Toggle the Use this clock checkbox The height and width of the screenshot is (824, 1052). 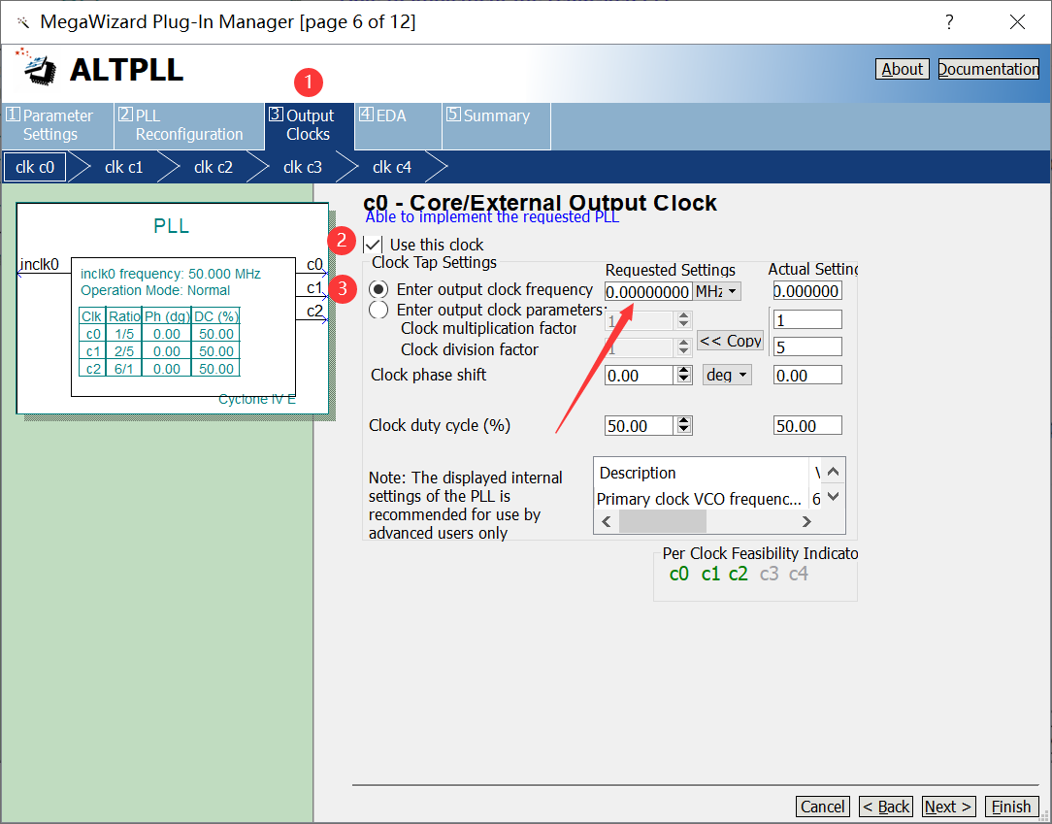tap(373, 245)
